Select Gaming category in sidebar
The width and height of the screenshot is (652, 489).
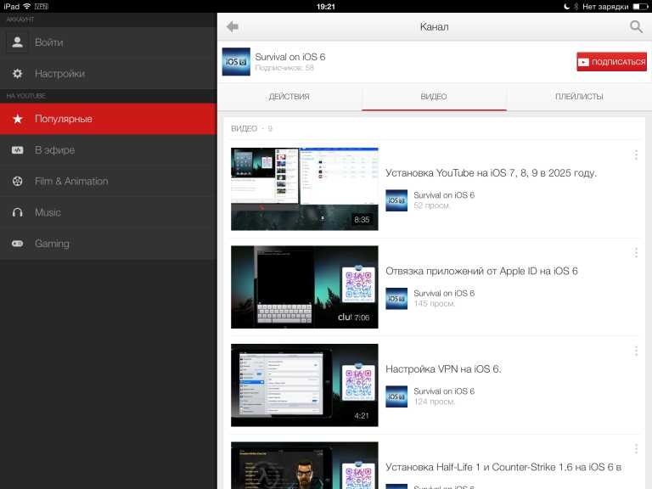click(108, 244)
